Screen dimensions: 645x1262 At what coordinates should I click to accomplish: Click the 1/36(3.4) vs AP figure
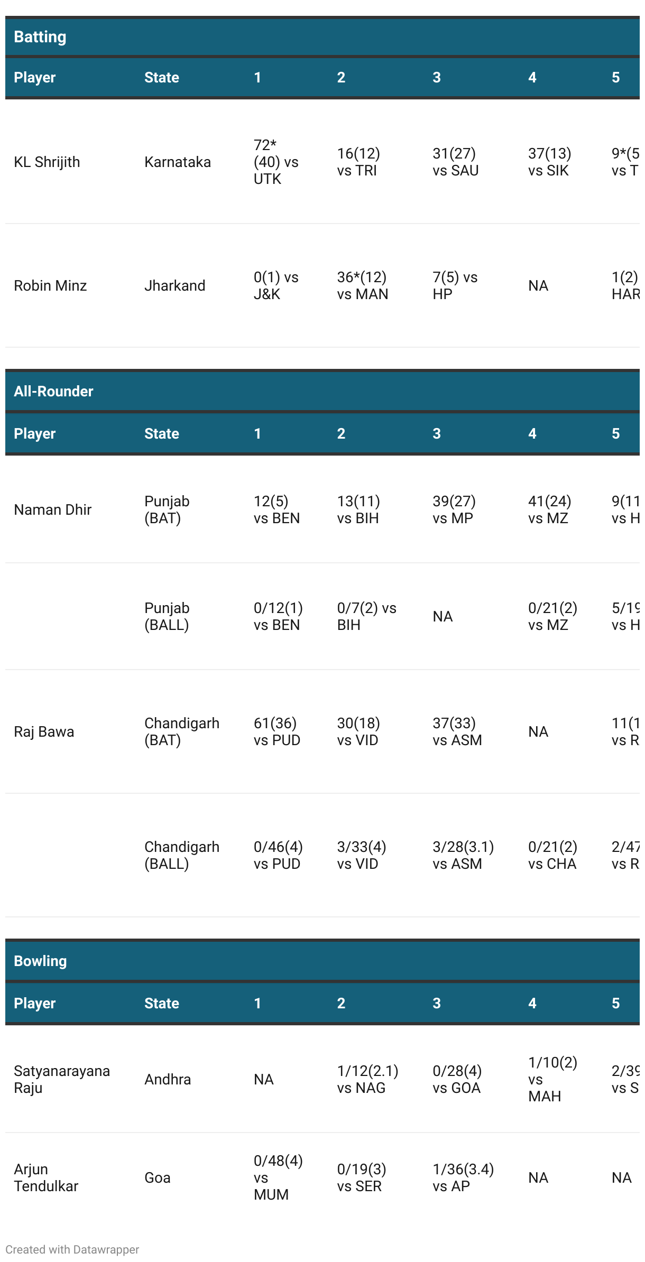463,1177
